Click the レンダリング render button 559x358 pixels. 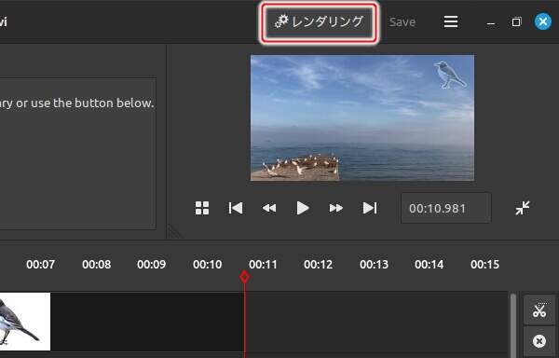coord(319,22)
